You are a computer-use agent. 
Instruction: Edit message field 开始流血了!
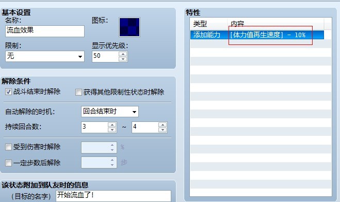114,196
